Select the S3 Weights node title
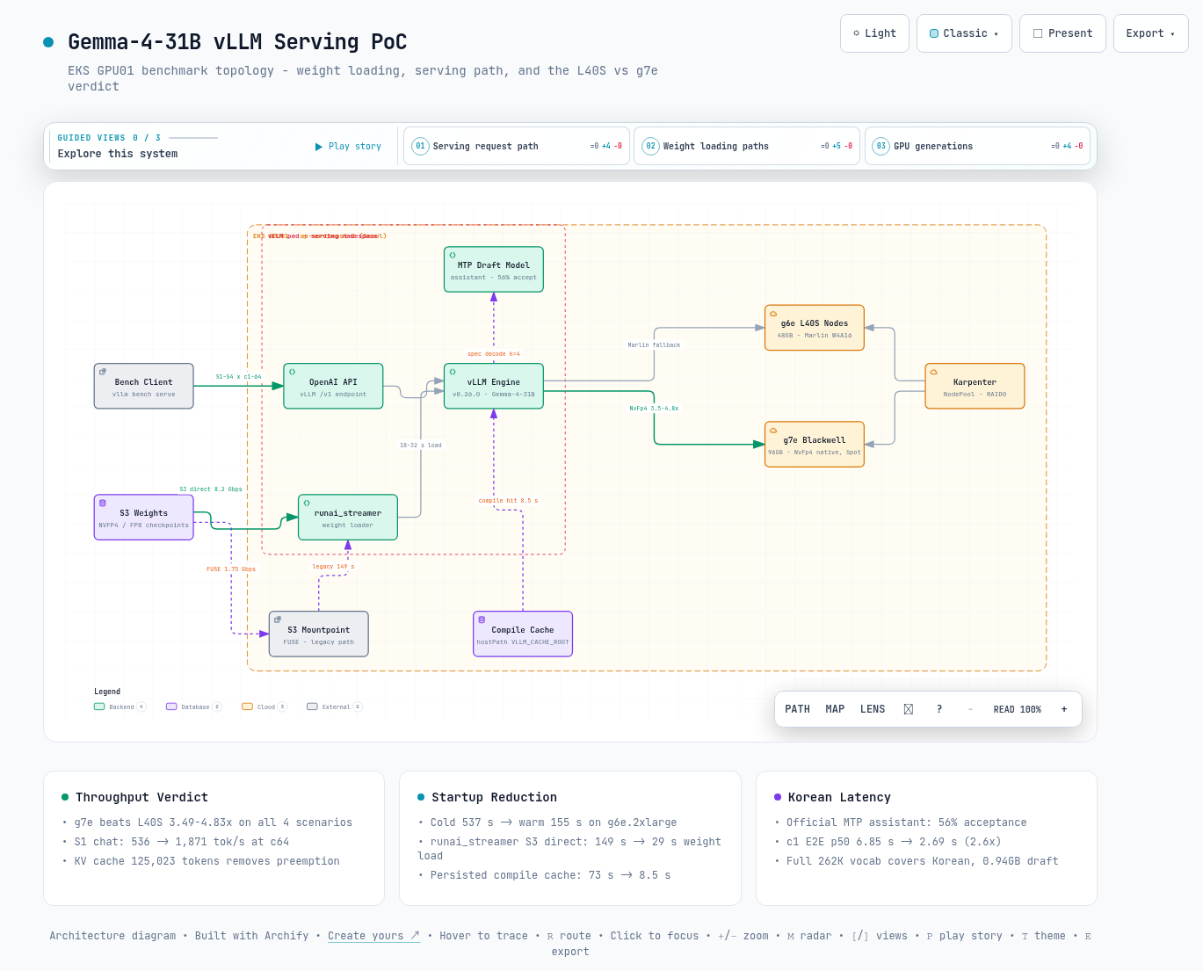Screen dimensions: 1203x971 click(144, 513)
